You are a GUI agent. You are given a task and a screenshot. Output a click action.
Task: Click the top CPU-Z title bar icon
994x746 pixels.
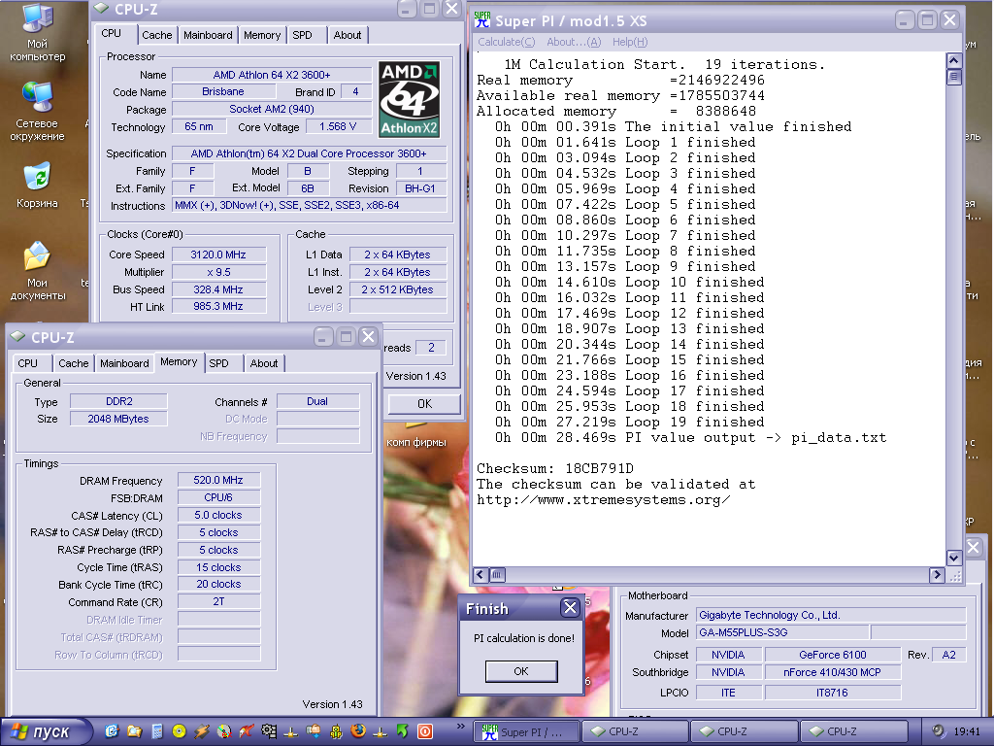pyautogui.click(x=101, y=8)
